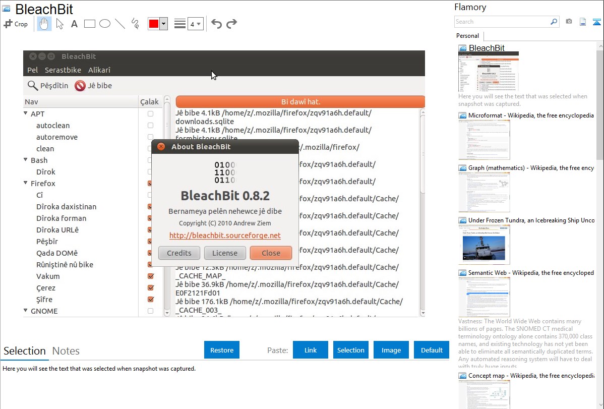Click the Semantic Web snapshot icon

[462, 273]
